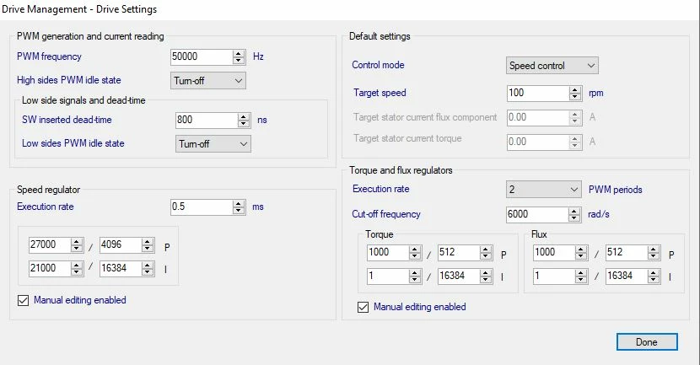Decrease speed P denominator 4096
The height and width of the screenshot is (365, 700).
148,249
